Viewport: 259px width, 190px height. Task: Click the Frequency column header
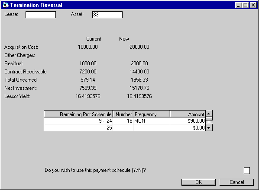[152, 114]
